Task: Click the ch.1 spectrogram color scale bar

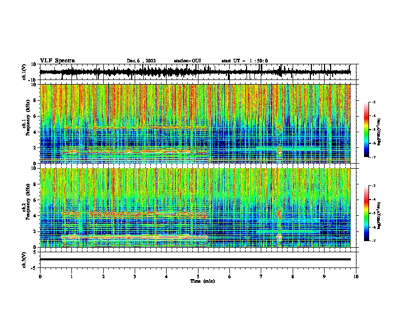Action: [366, 130]
